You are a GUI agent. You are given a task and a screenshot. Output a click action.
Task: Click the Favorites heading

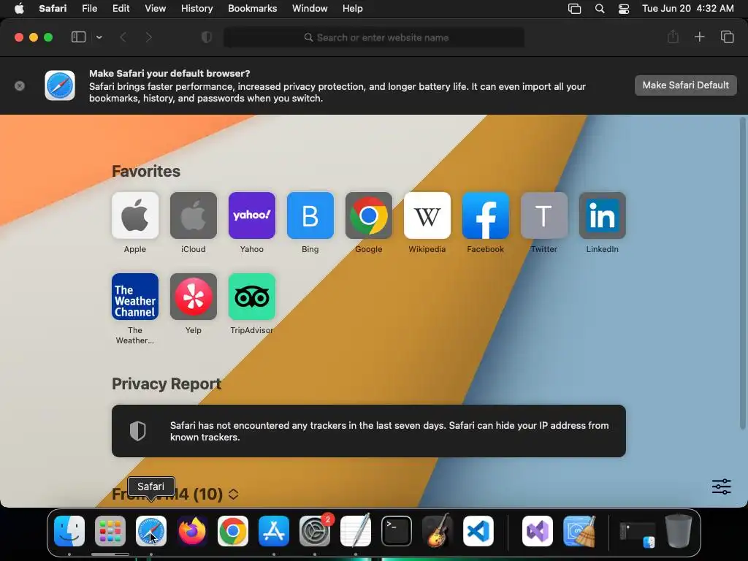(146, 171)
